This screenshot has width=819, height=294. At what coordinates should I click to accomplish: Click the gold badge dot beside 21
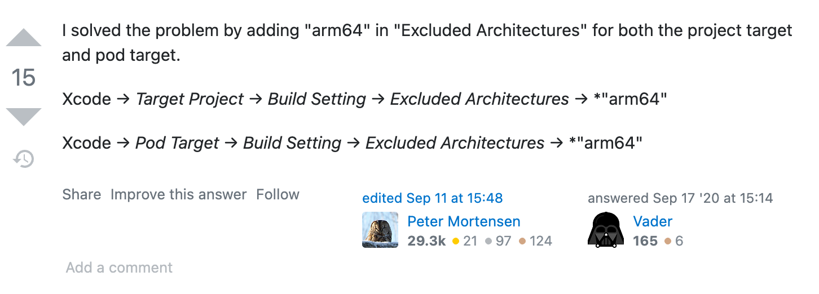456,242
